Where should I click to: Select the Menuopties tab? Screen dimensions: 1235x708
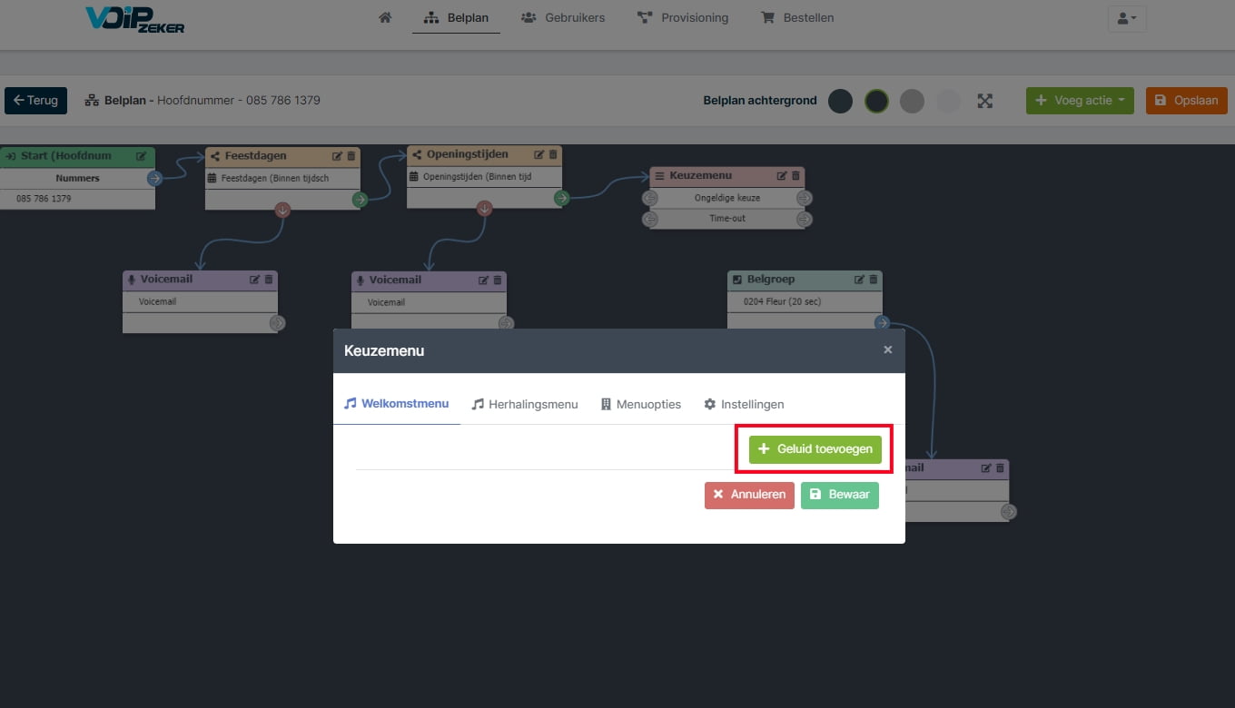pos(641,404)
